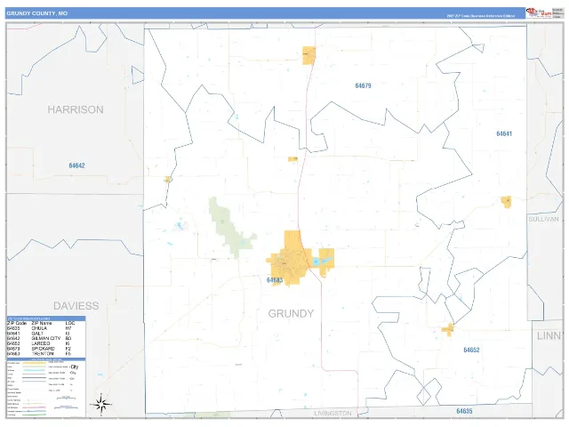
Task: Select the LIVINGSTON county label
Action: point(333,413)
